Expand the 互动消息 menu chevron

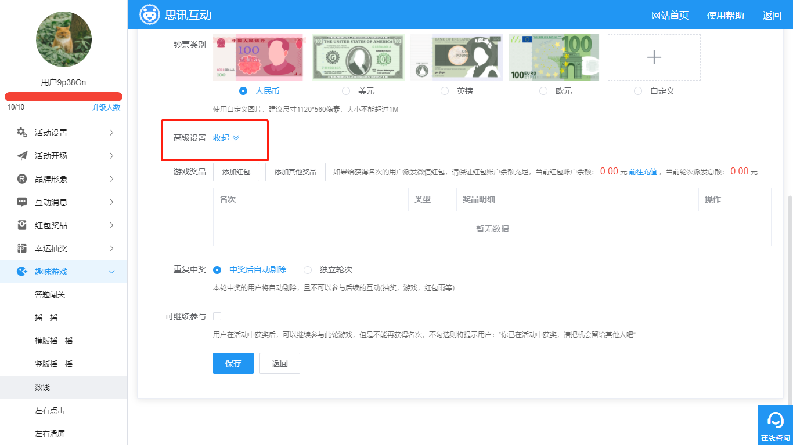[x=111, y=202]
